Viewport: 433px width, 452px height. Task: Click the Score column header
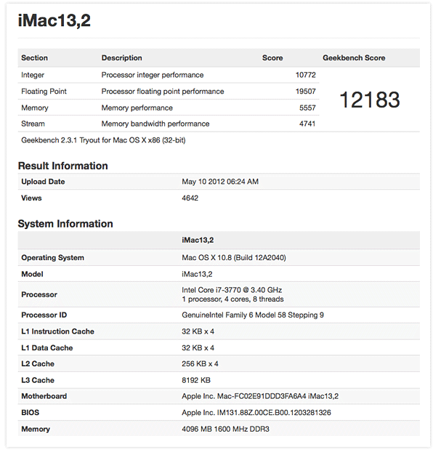(272, 58)
